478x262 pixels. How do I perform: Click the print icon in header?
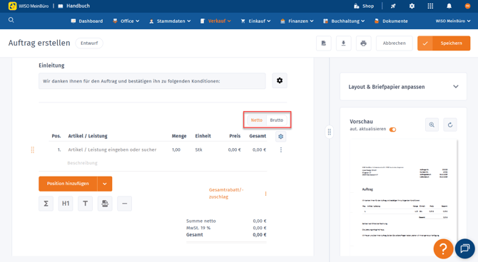pyautogui.click(x=363, y=43)
